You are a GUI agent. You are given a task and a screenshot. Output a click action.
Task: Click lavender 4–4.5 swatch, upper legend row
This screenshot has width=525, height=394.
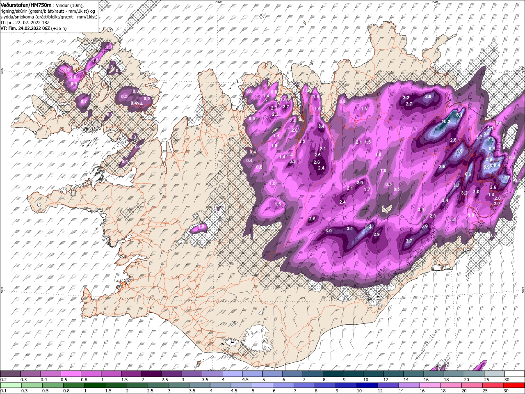233,374
